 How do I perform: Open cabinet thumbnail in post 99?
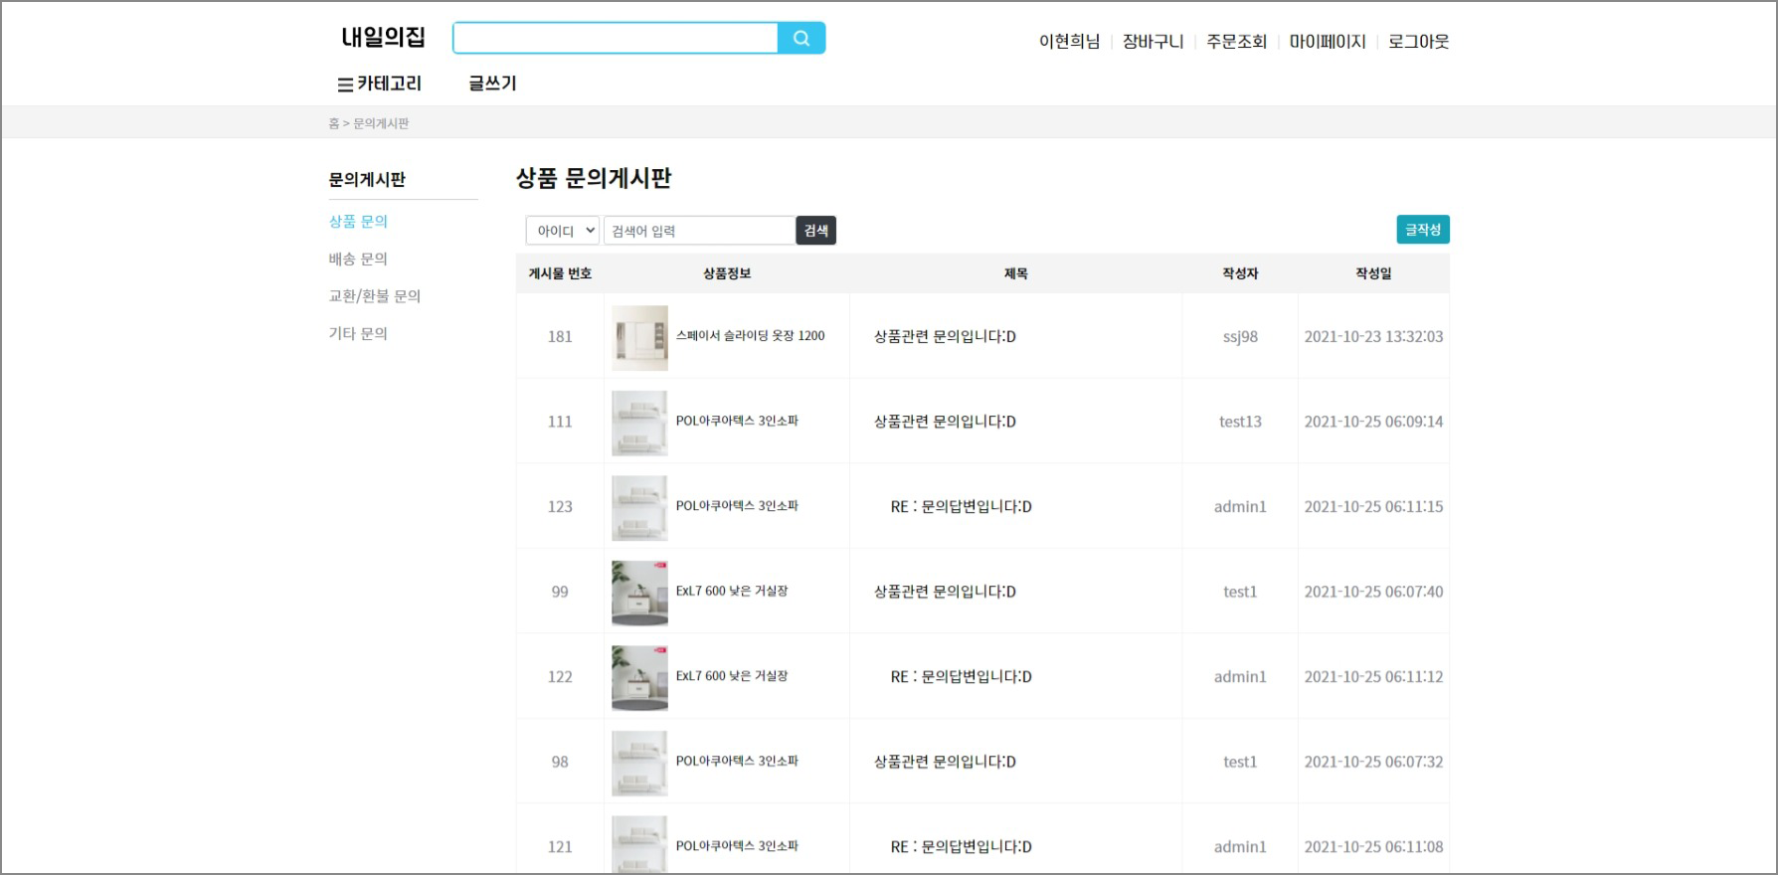(x=639, y=593)
